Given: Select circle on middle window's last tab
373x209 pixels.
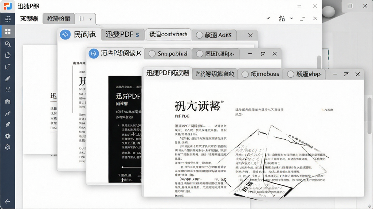Looking at the screenshot, I should (200, 54).
